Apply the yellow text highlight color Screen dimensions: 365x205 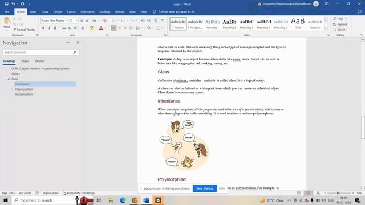[92, 28]
